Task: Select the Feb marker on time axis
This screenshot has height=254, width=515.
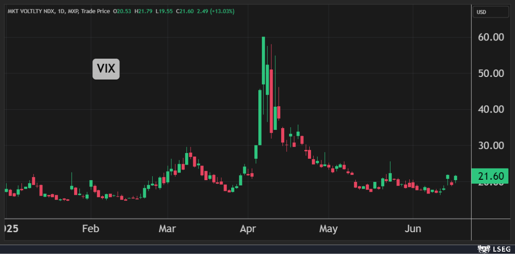Action: pyautogui.click(x=91, y=229)
